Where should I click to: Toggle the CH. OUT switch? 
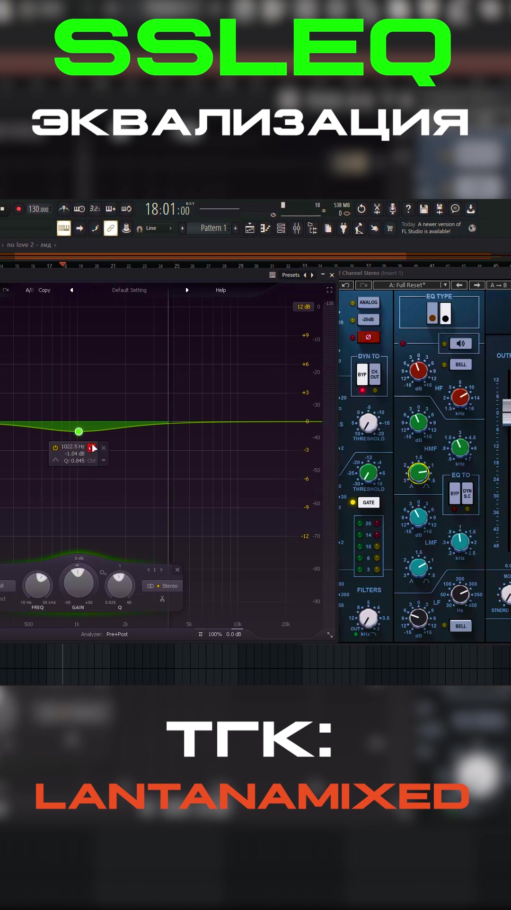coord(375,374)
